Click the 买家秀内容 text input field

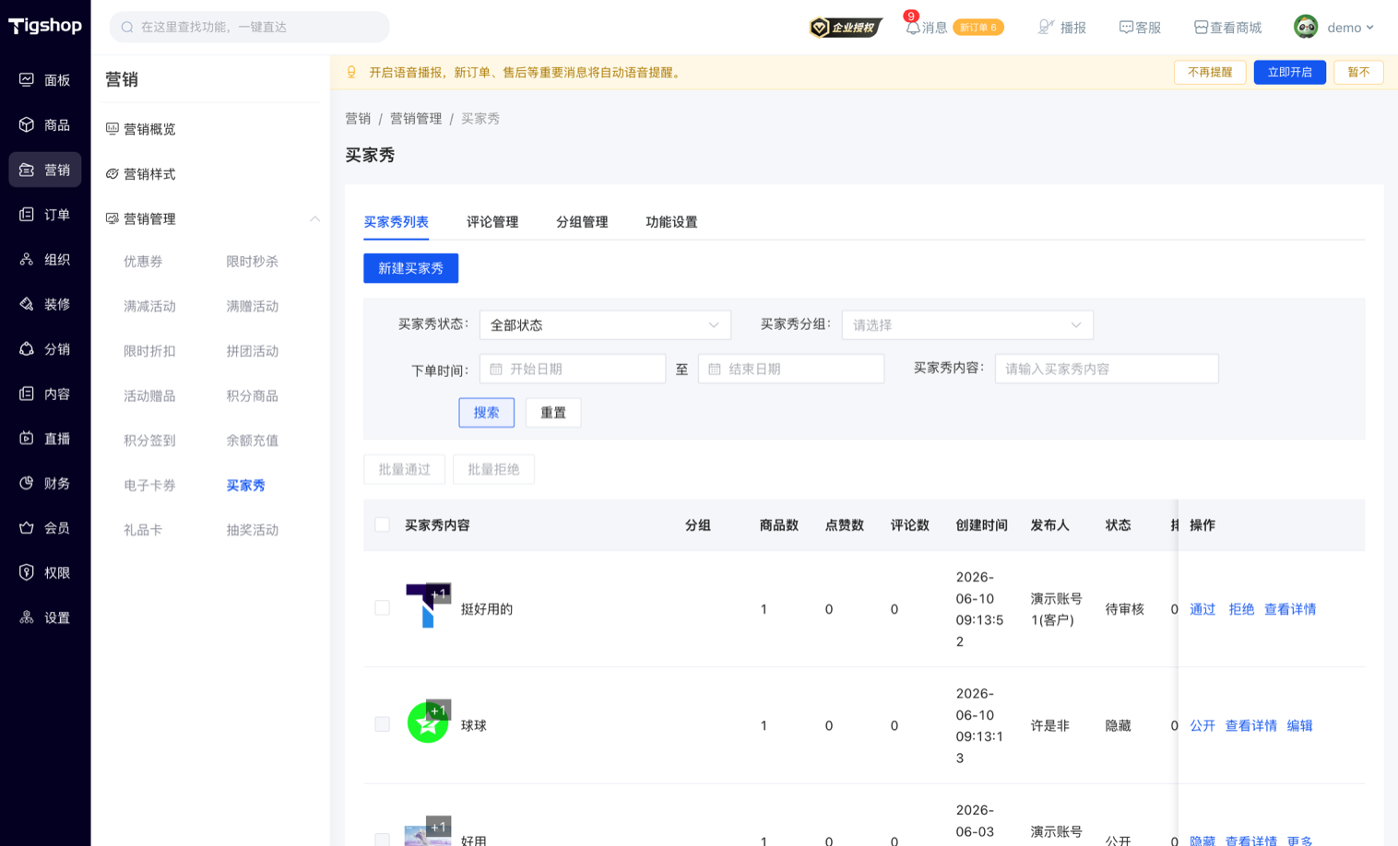pyautogui.click(x=1107, y=369)
